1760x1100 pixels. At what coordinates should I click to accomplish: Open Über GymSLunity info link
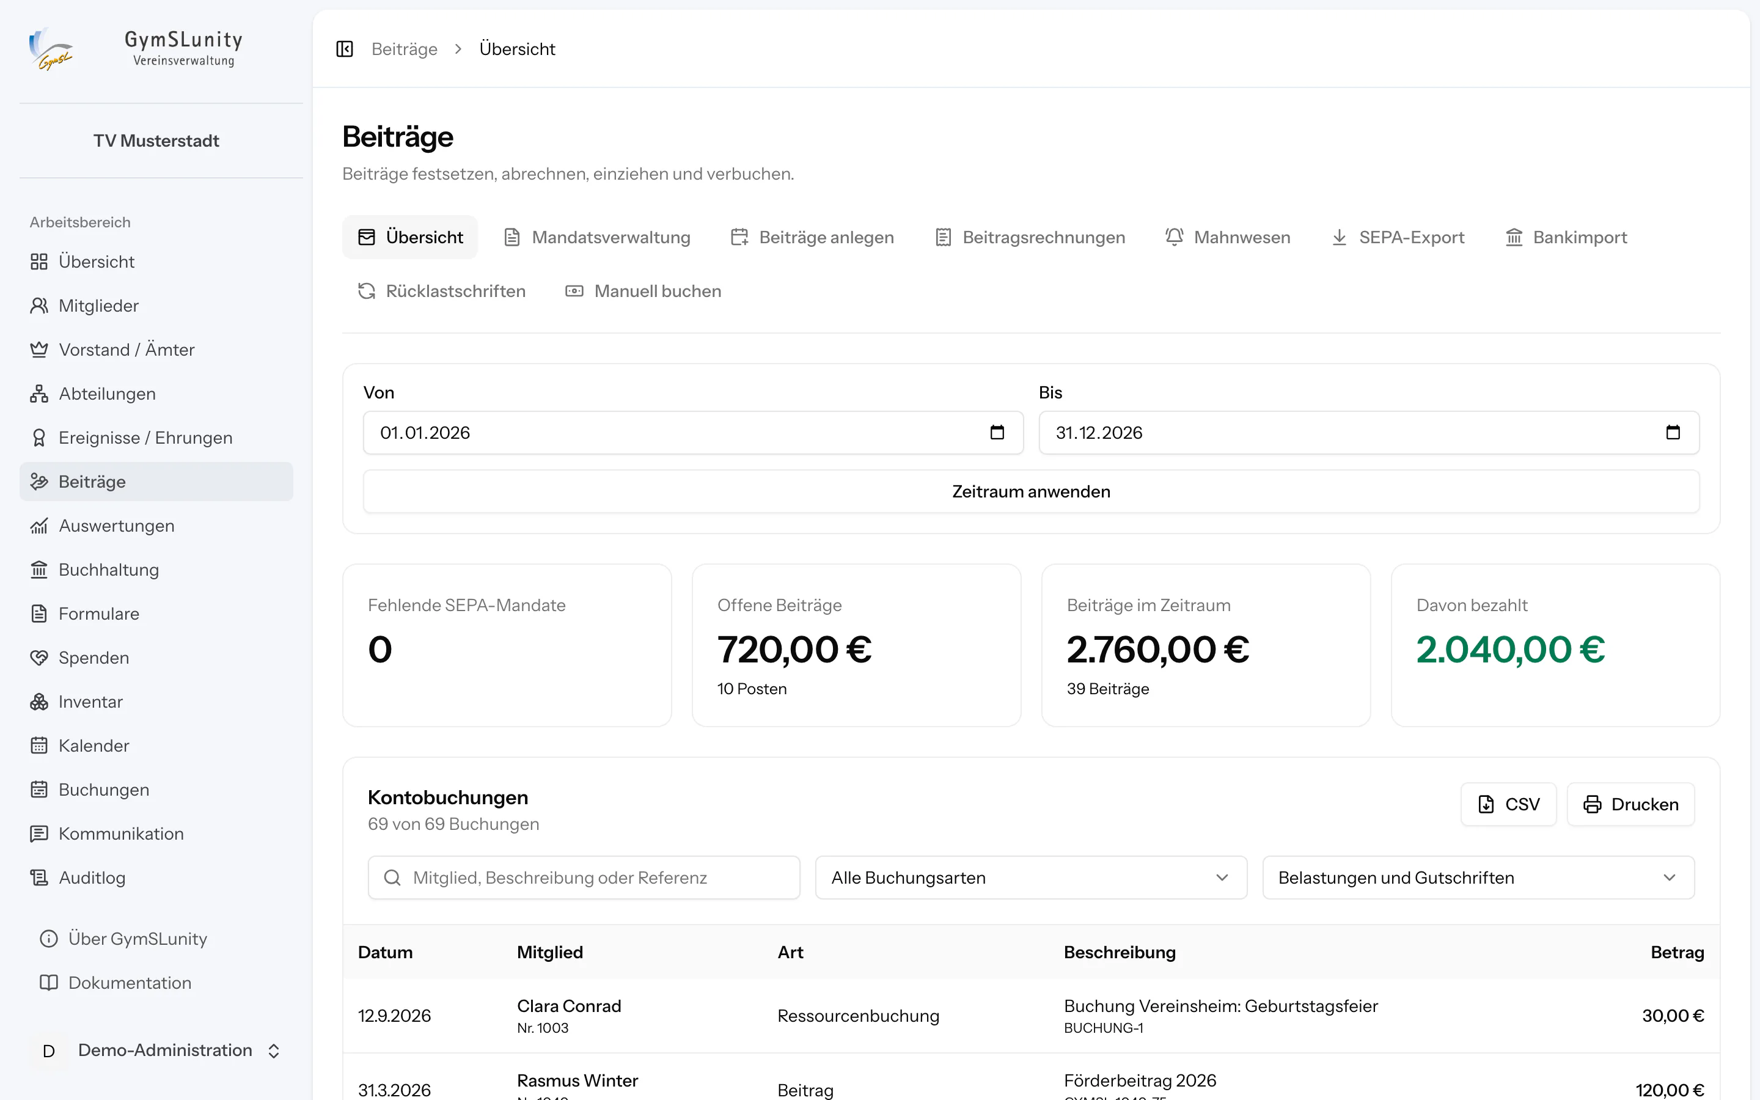(156, 939)
